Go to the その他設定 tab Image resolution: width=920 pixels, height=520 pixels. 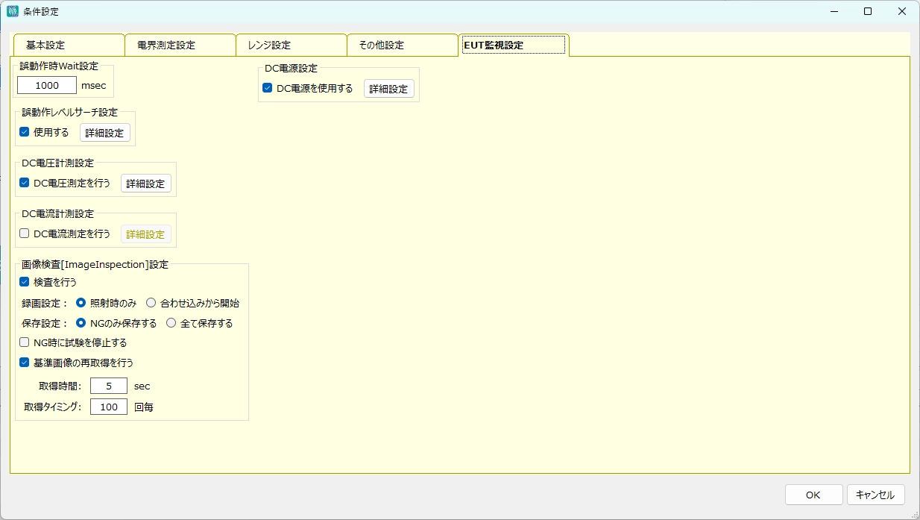click(402, 46)
